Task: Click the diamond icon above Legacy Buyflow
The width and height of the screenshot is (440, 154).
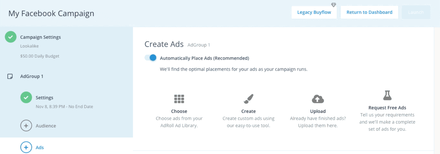Action: pyautogui.click(x=334, y=5)
